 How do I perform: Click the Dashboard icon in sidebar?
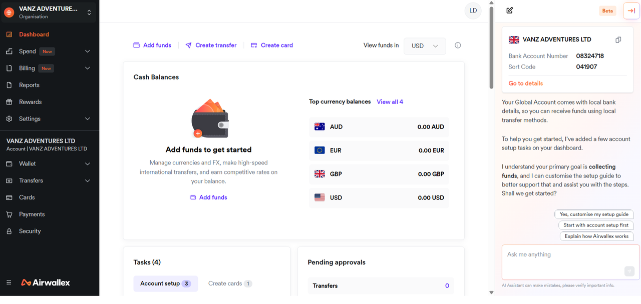9,34
